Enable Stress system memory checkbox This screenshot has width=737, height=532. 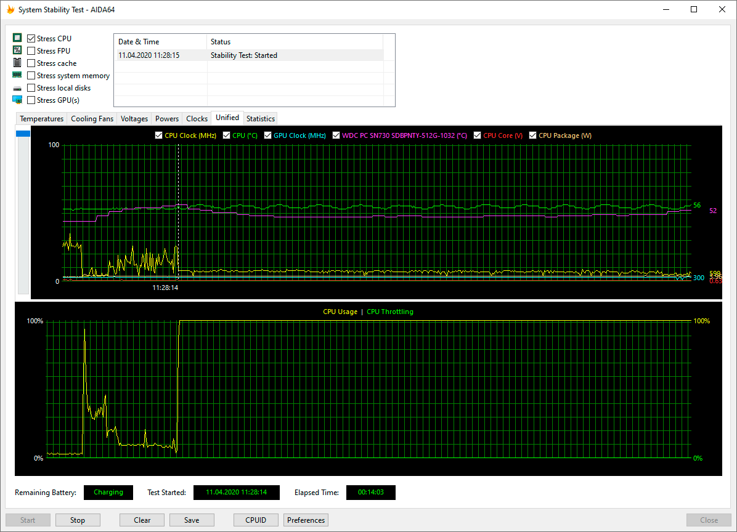point(31,76)
